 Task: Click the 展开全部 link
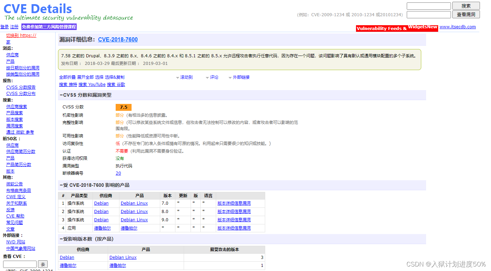[85, 77]
